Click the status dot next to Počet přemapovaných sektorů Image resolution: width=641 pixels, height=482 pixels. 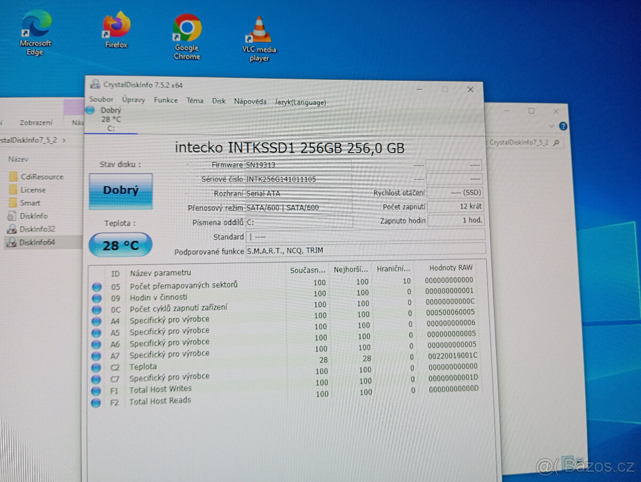click(x=97, y=287)
